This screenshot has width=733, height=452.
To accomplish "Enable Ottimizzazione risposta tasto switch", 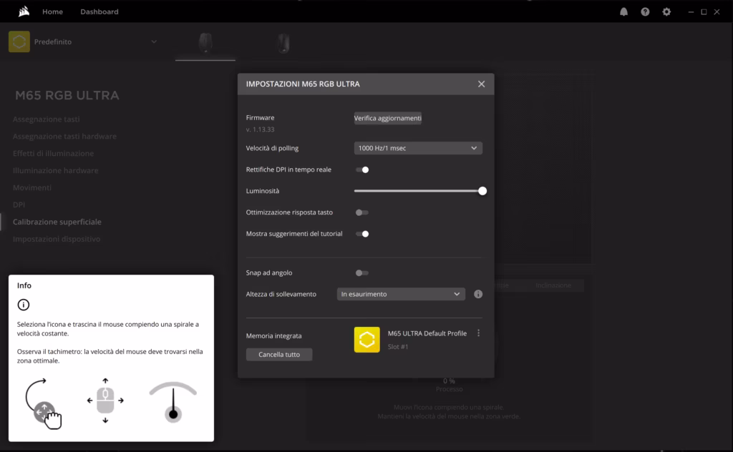I will point(362,212).
